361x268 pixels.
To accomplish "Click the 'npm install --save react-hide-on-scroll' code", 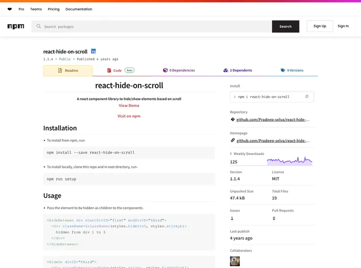I will pos(90,152).
